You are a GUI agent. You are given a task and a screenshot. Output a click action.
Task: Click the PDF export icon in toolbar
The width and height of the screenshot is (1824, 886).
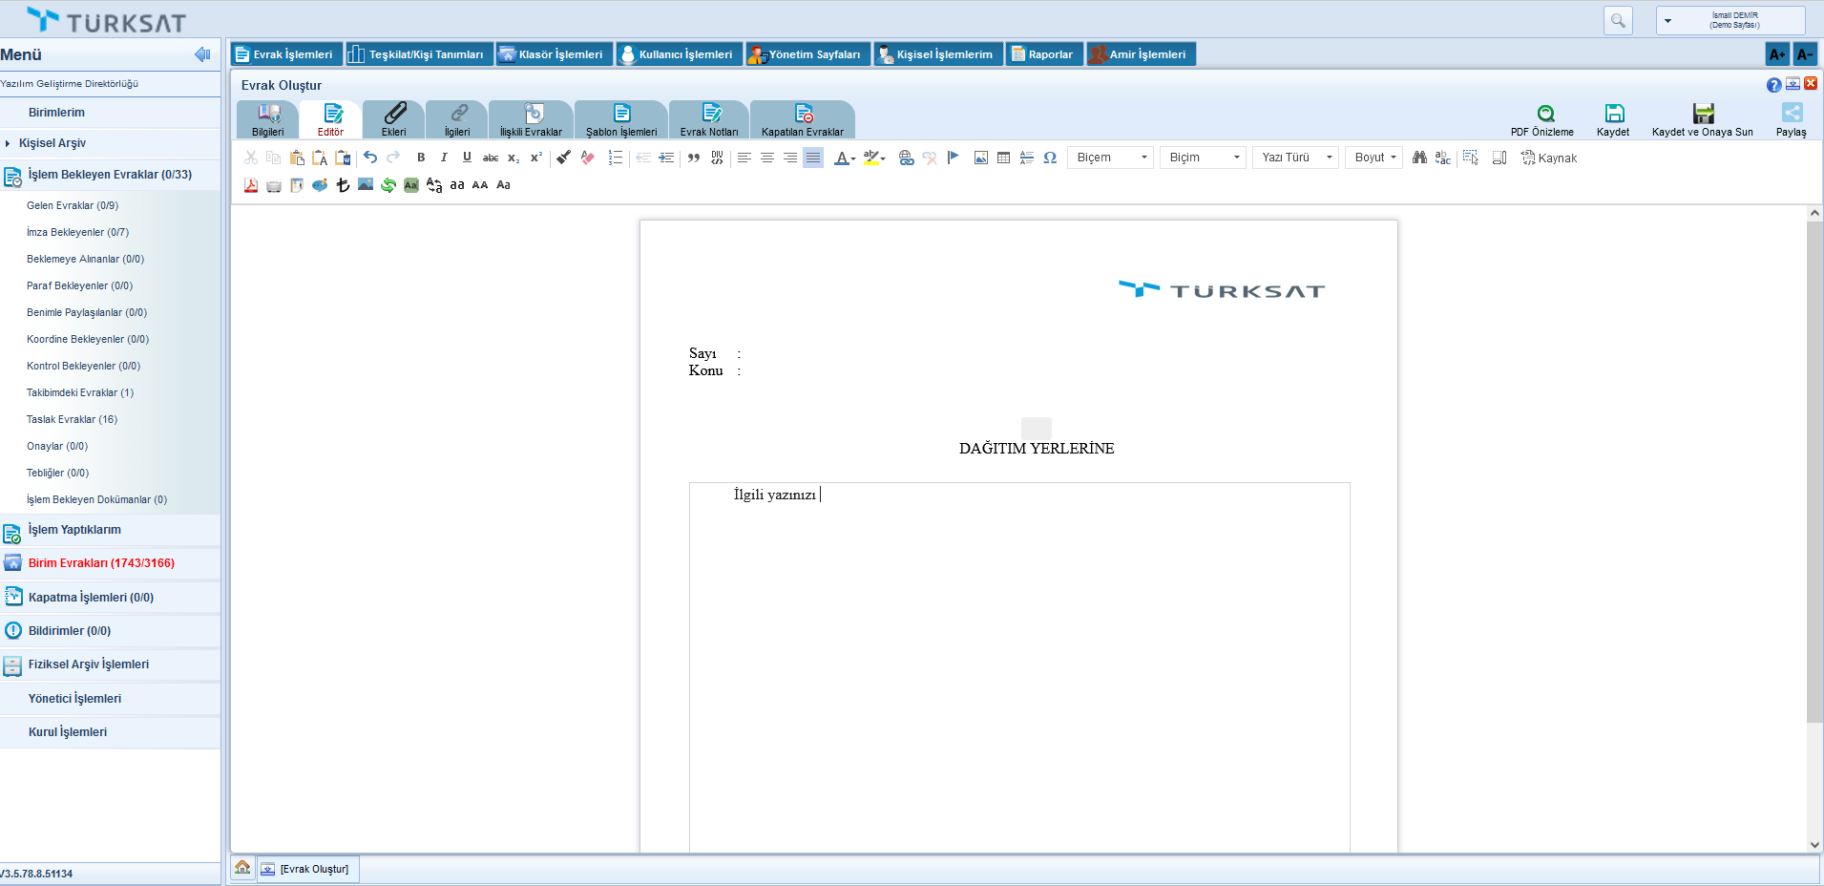[251, 185]
